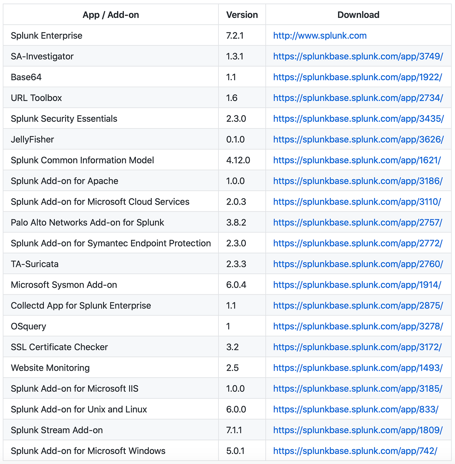Select 'Microsoft Sysmon Add-on' cell
Screen dimensions: 455x464
(111, 285)
